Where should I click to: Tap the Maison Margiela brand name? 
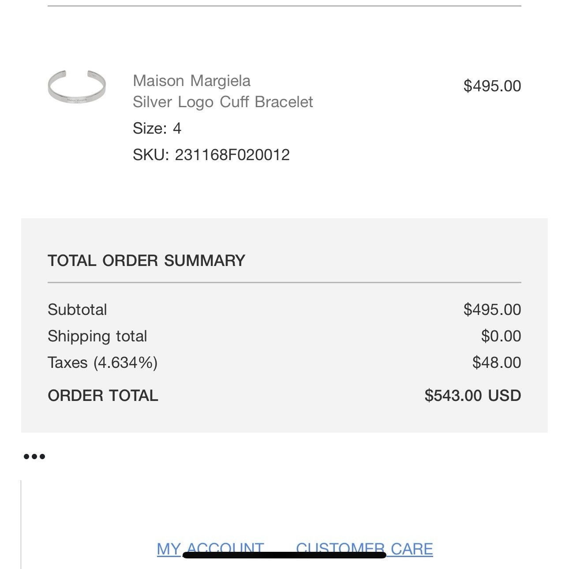pyautogui.click(x=192, y=81)
